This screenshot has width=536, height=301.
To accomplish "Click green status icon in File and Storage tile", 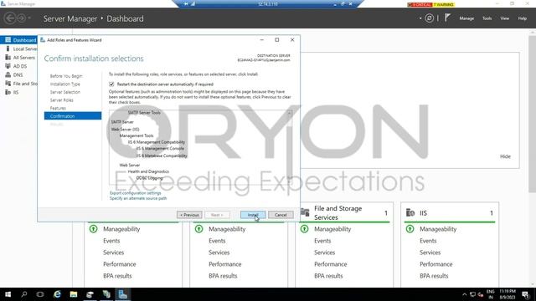I will click(304, 229).
